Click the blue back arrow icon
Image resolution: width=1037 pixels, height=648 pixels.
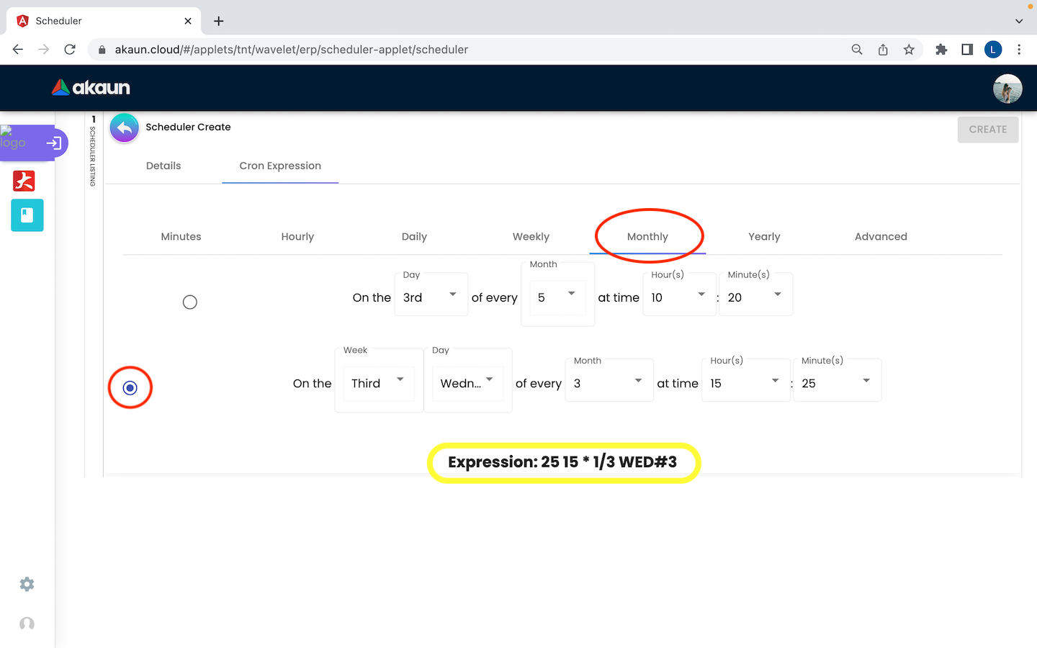(124, 128)
